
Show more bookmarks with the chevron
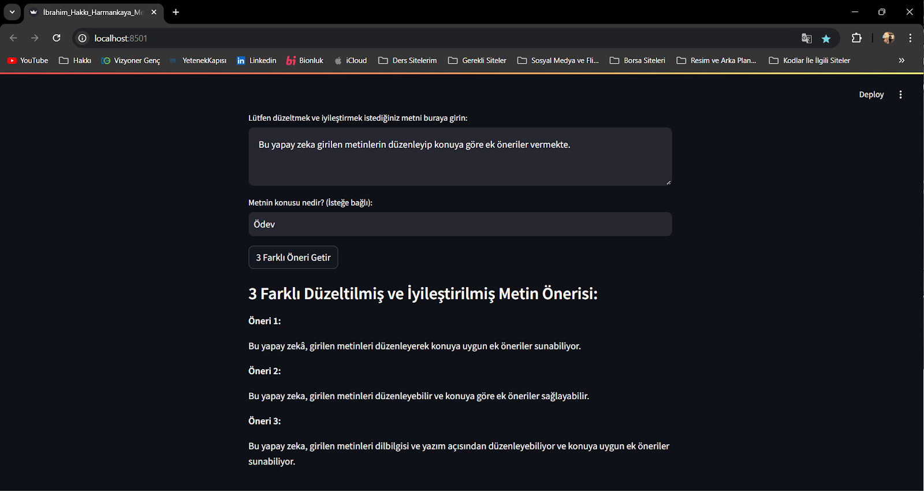pyautogui.click(x=901, y=61)
